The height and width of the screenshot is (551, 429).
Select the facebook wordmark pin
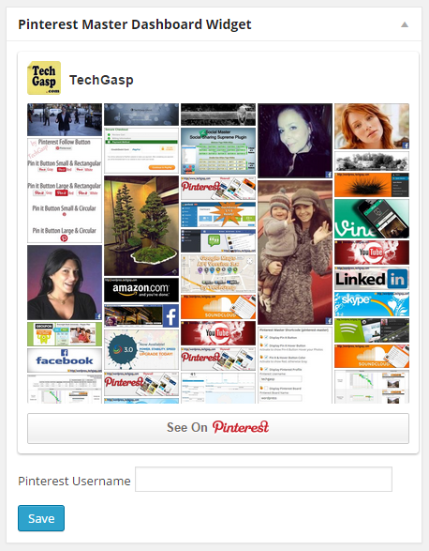click(x=65, y=360)
